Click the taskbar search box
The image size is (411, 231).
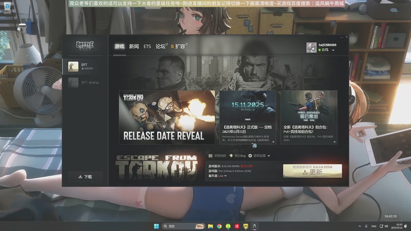[x=183, y=226]
